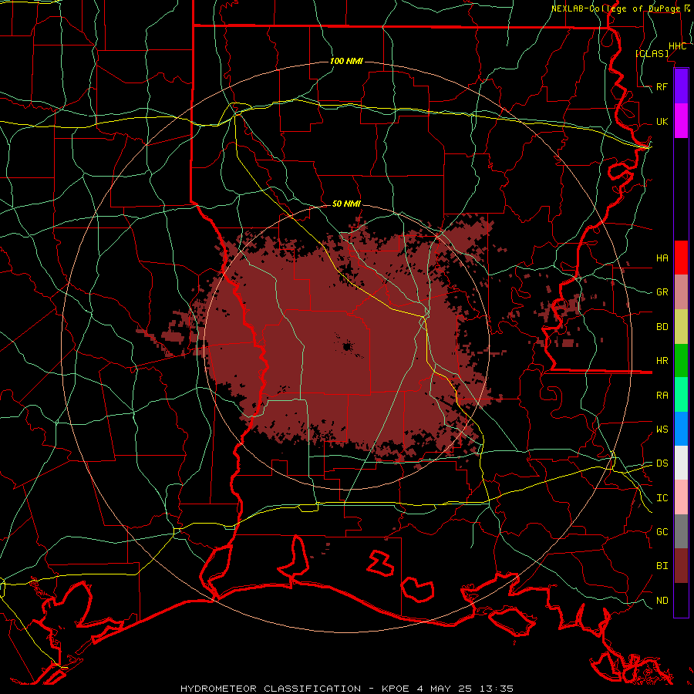
Task: Click the RF legend label
Action: 662,86
